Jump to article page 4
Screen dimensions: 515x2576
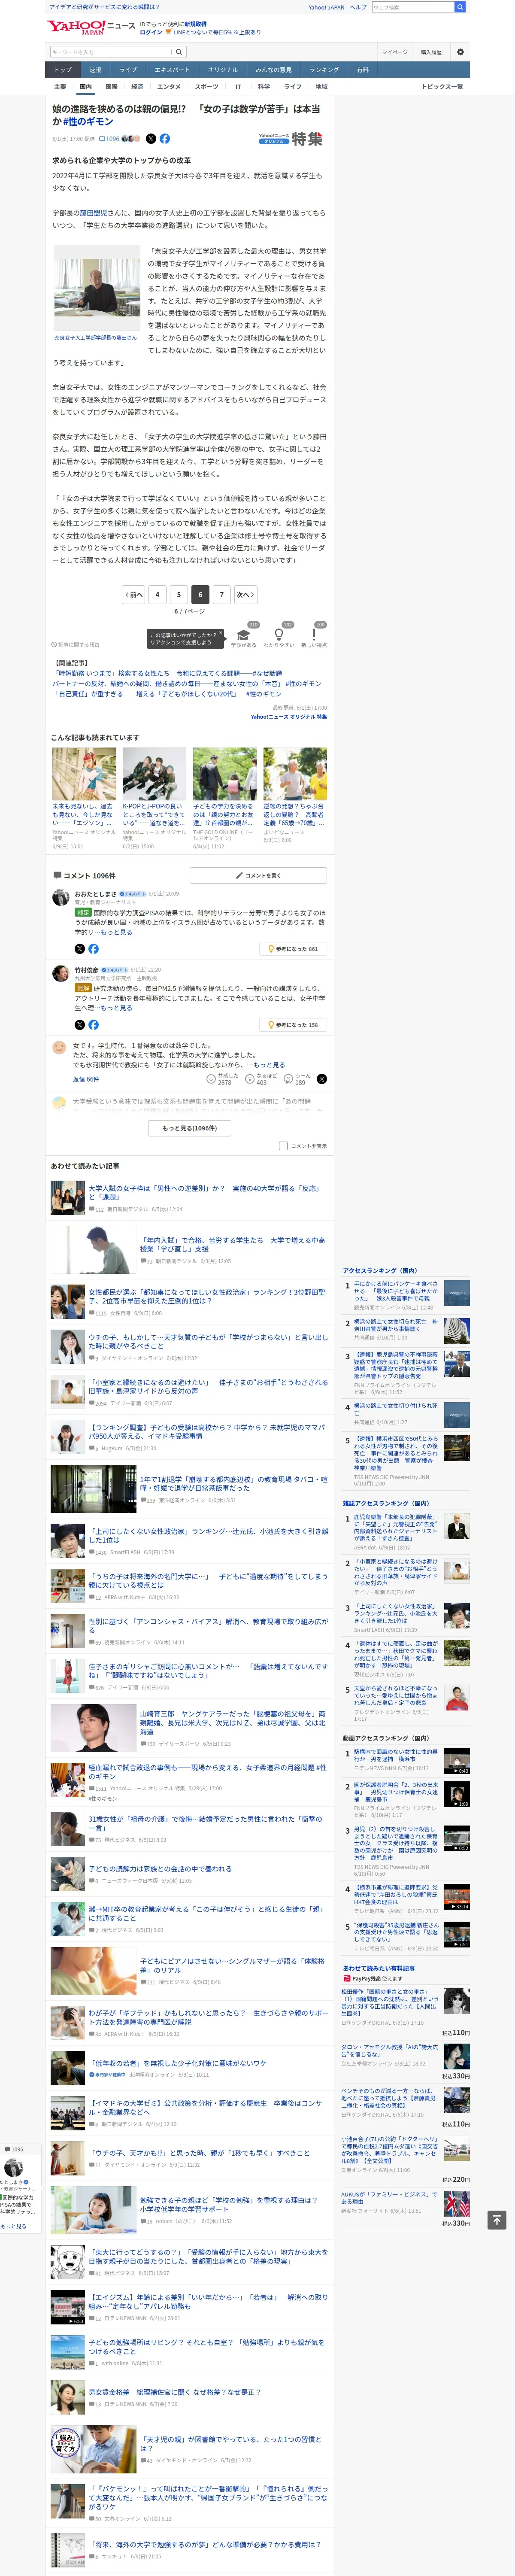157,594
